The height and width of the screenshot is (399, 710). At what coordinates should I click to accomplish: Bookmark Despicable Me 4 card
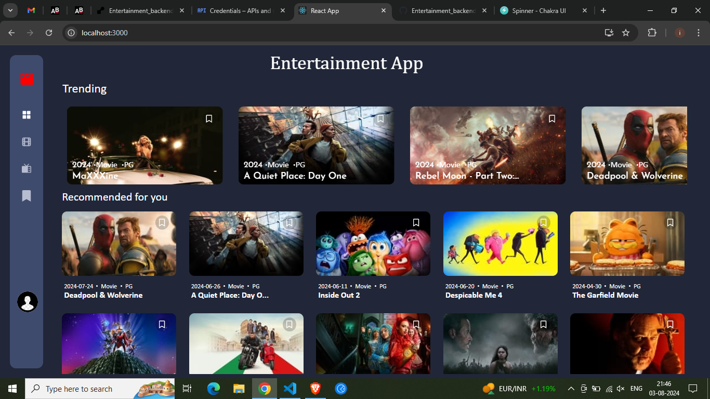coord(544,223)
